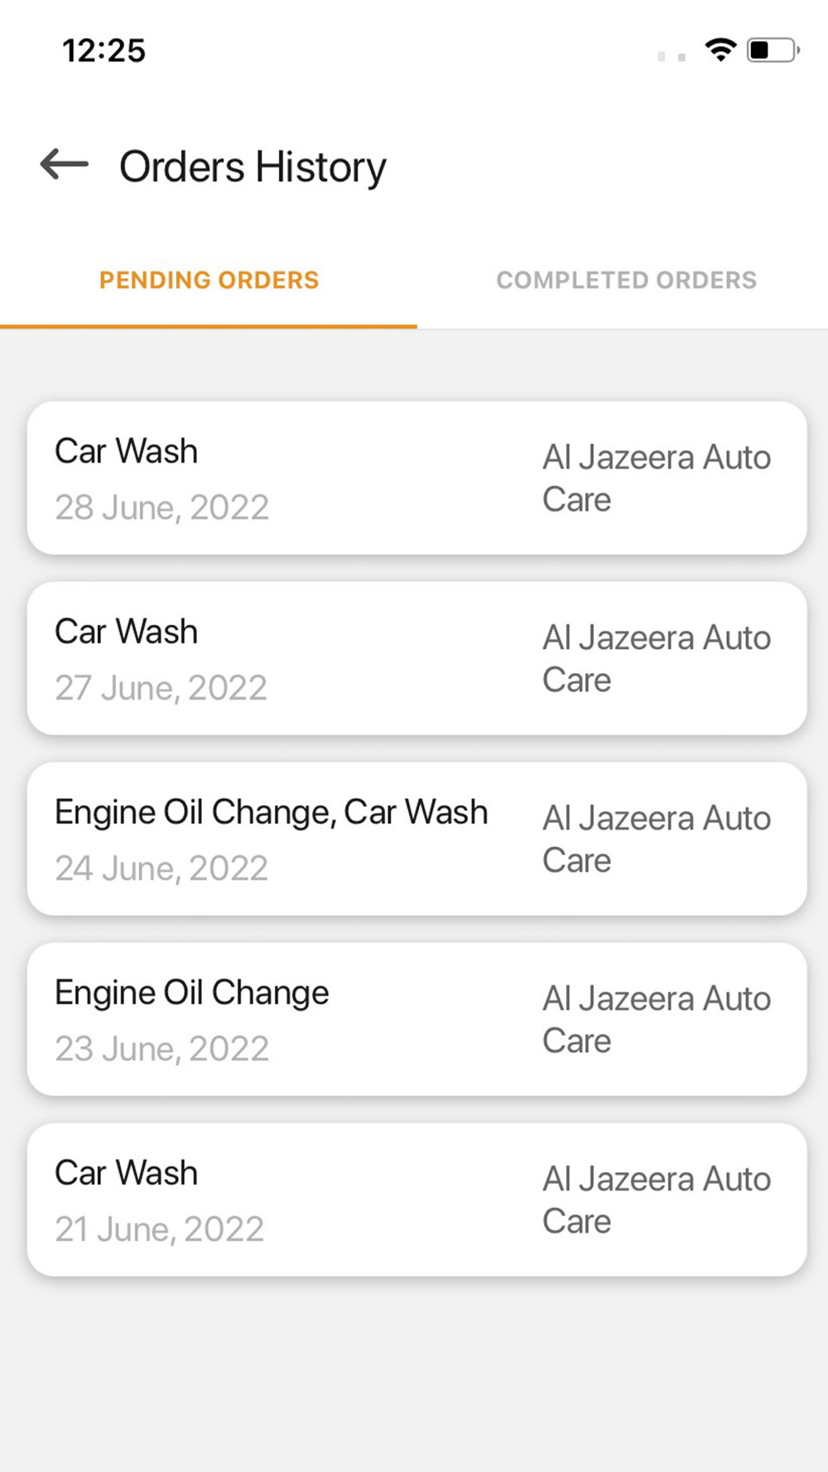Image resolution: width=828 pixels, height=1472 pixels.
Task: Select the Pending Orders tab
Action: tap(209, 280)
